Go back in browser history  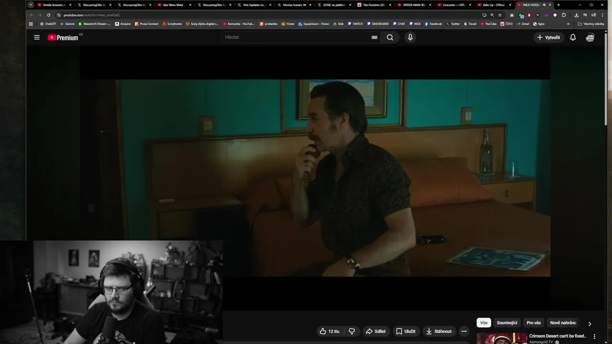point(32,15)
